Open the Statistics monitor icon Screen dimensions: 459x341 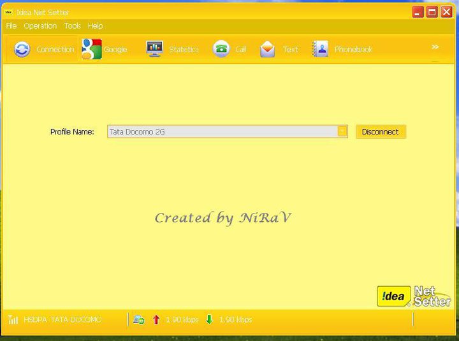point(154,49)
